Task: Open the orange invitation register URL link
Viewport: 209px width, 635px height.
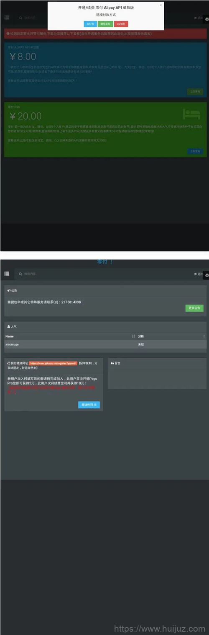Action: pos(53,363)
